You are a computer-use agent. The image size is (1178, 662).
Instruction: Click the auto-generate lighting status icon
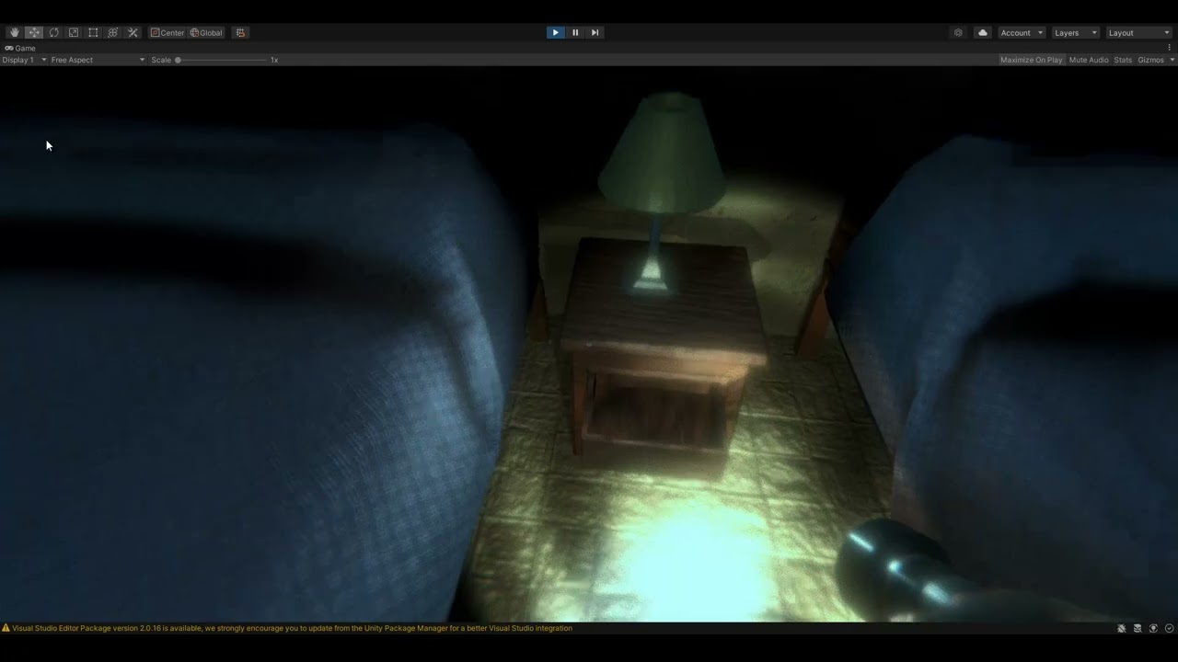click(x=1153, y=629)
